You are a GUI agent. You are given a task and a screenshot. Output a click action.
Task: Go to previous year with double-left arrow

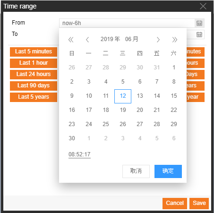(71, 40)
